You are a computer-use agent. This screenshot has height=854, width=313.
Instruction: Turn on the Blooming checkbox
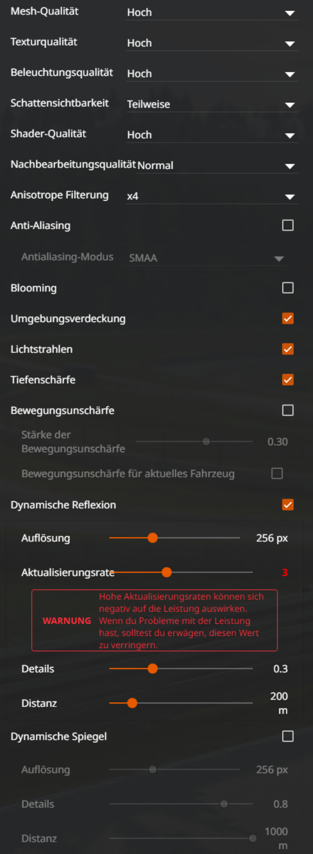click(288, 288)
